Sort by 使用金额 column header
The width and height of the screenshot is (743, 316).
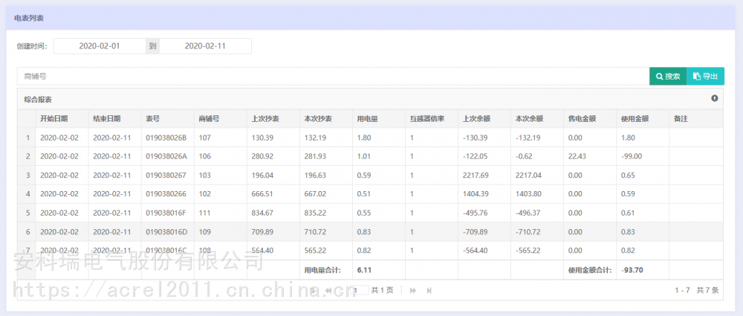[642, 118]
